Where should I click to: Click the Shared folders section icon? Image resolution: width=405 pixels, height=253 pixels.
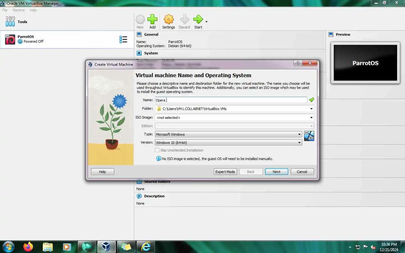139,182
